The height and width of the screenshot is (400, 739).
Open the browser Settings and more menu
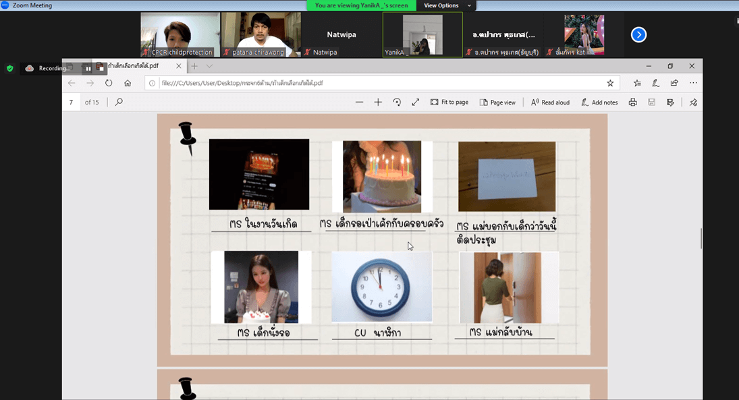click(693, 83)
